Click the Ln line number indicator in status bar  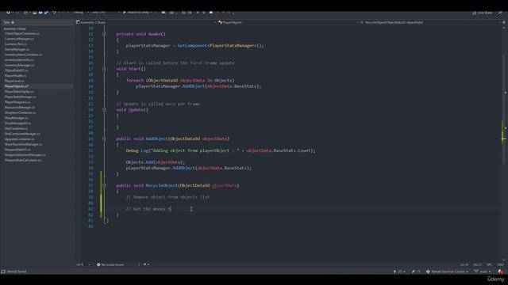[x=464, y=264]
